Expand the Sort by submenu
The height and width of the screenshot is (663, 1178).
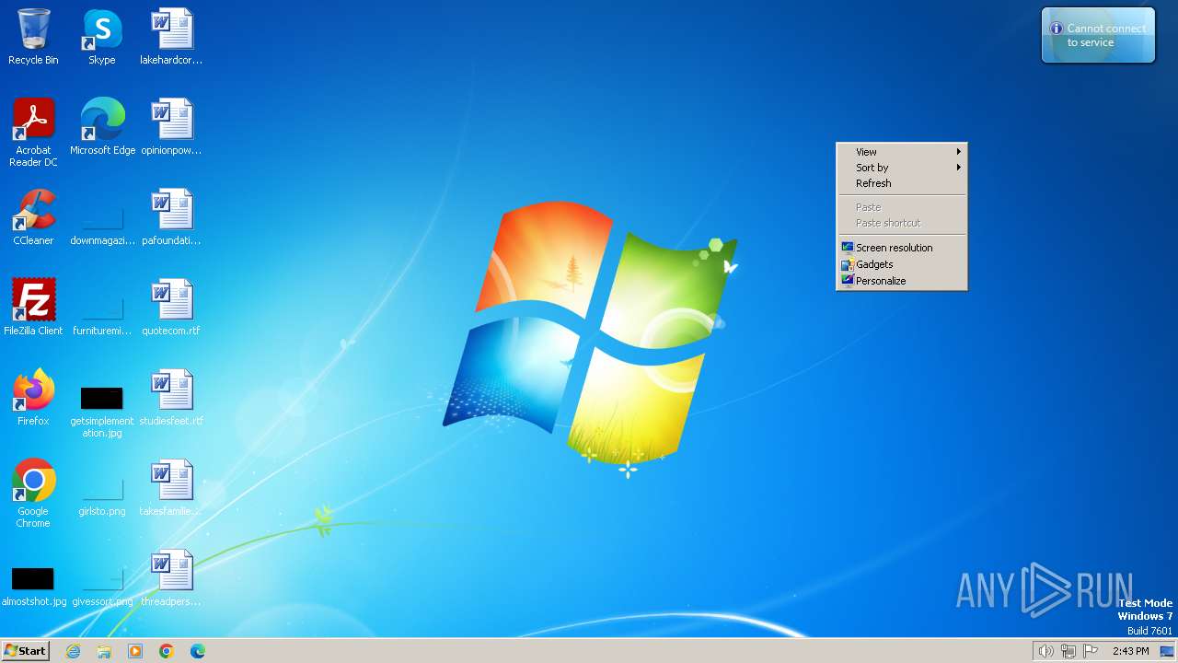pos(901,168)
